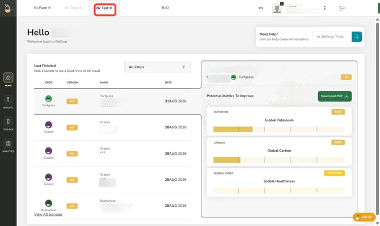The image size is (380, 226).
Task: Click the filter funnel icon in All Crops
Action: 184,67
